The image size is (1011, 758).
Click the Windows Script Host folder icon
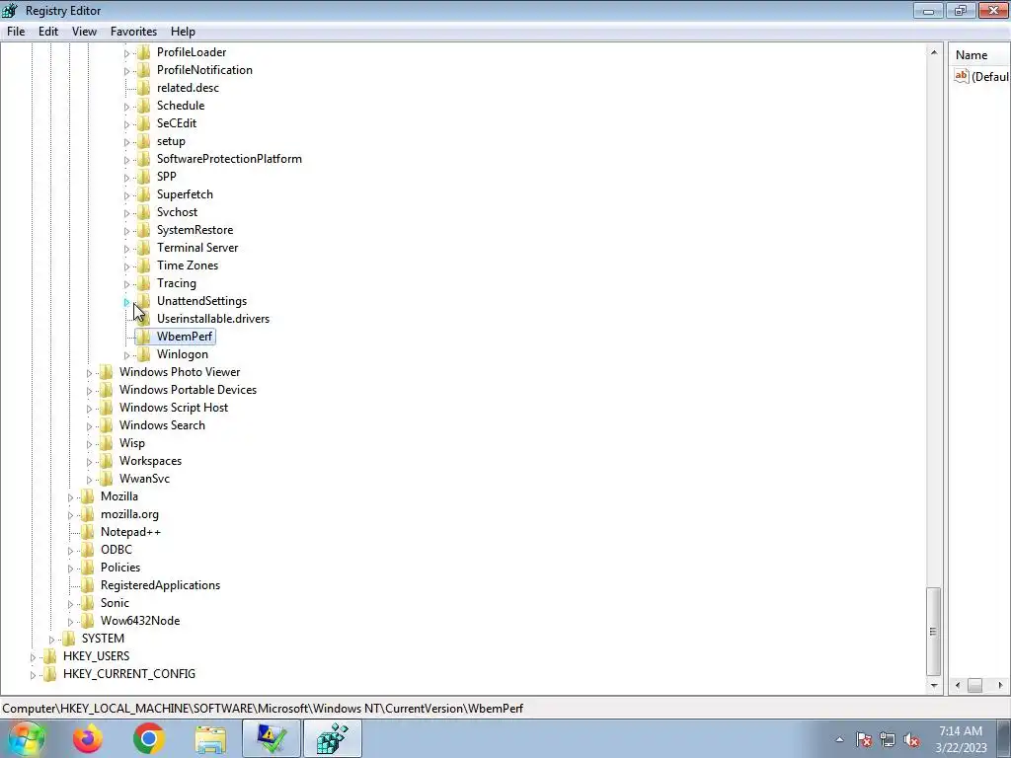click(107, 408)
